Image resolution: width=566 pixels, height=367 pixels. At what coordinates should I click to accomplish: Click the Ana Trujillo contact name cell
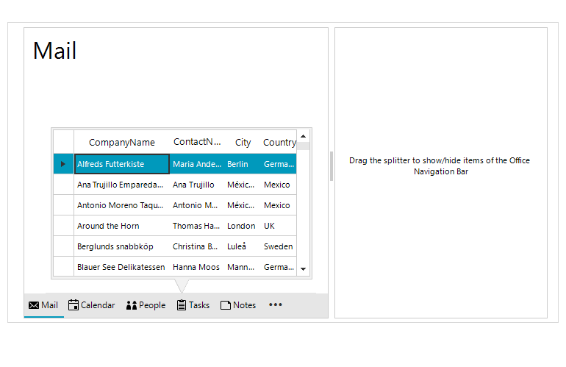(x=197, y=185)
